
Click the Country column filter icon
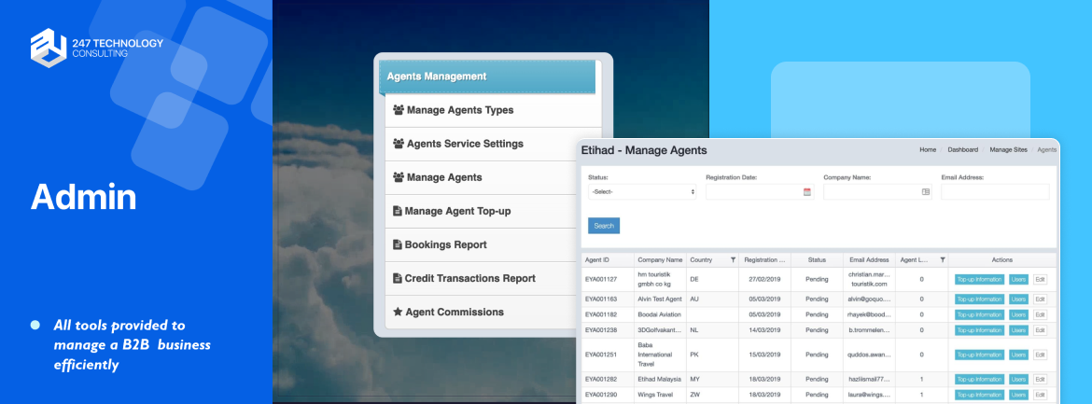coord(733,259)
